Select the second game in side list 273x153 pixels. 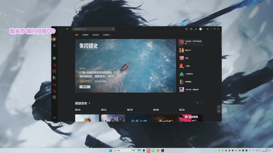click(190, 50)
